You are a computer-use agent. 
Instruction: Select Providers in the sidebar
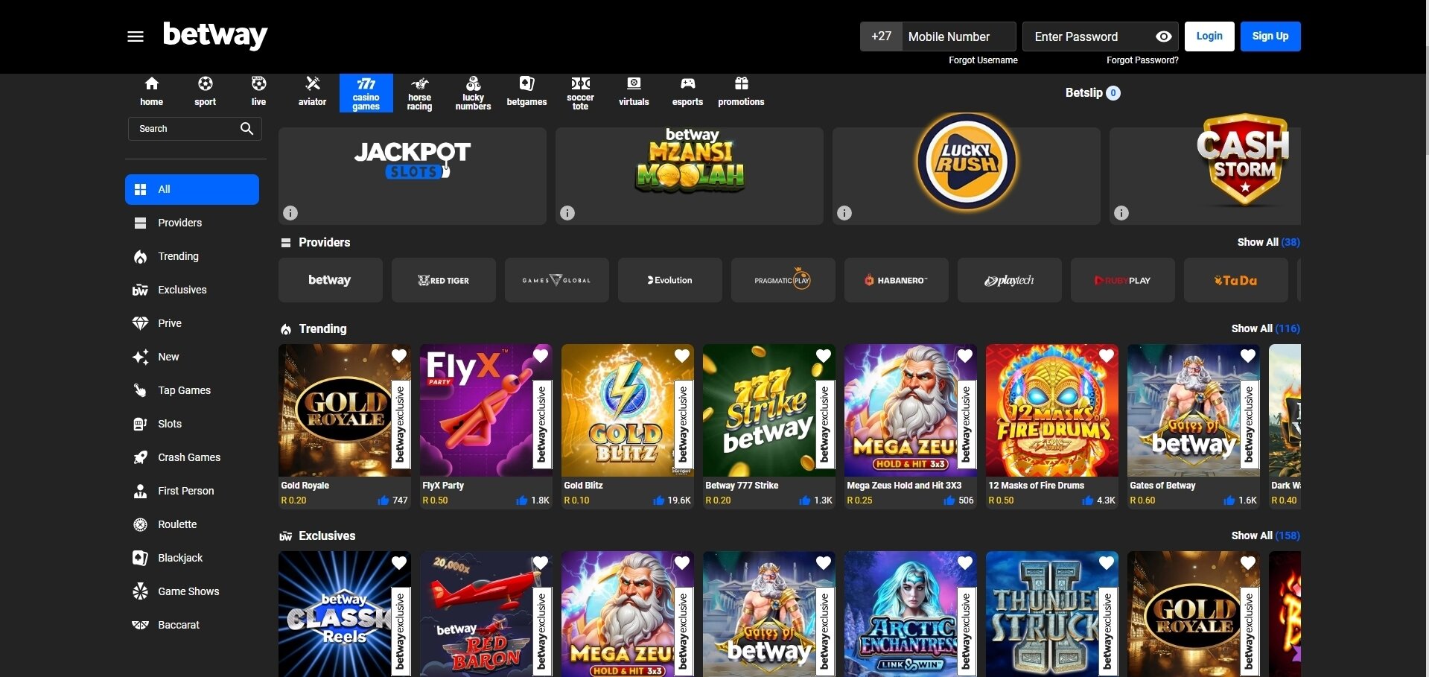(x=192, y=223)
